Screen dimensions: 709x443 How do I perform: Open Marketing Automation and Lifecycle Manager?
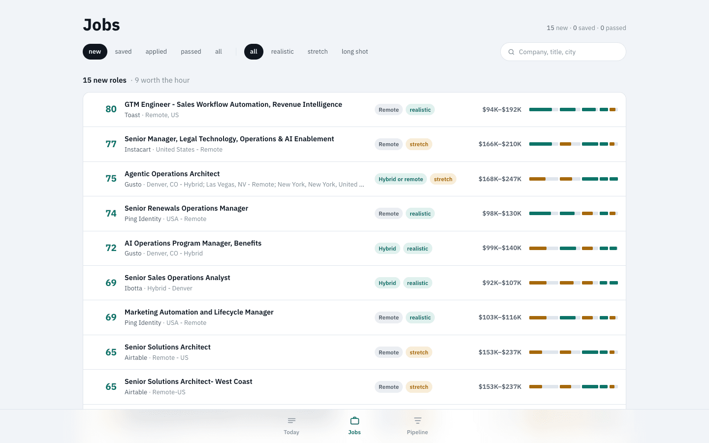[354, 317]
